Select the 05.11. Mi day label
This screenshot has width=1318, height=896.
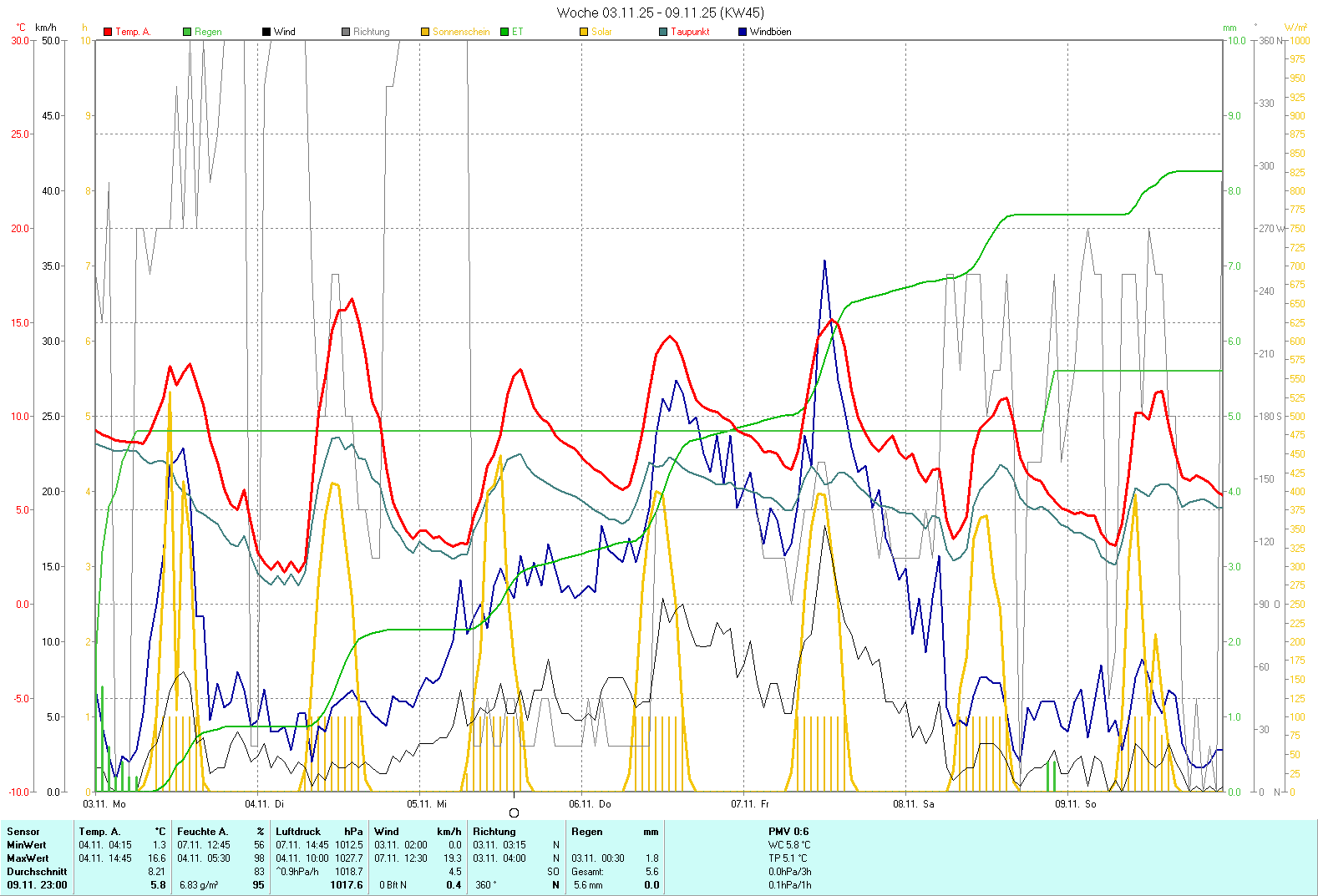point(427,804)
